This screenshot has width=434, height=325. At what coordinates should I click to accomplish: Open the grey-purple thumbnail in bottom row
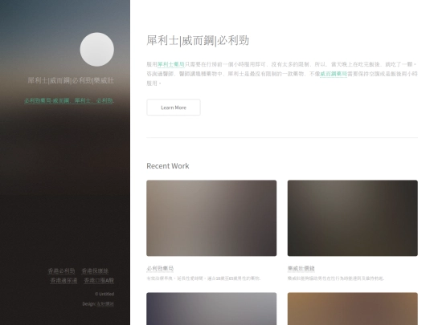coord(211,309)
